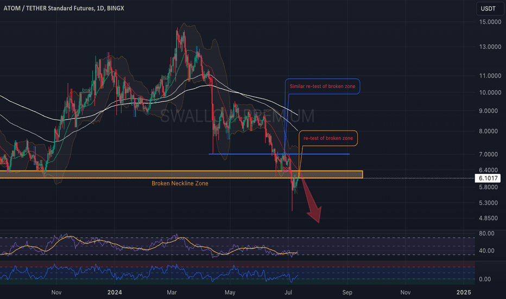This screenshot has width=506, height=299.
Task: Click the 'Broken Neckline Zone' text label
Action: pyautogui.click(x=180, y=183)
